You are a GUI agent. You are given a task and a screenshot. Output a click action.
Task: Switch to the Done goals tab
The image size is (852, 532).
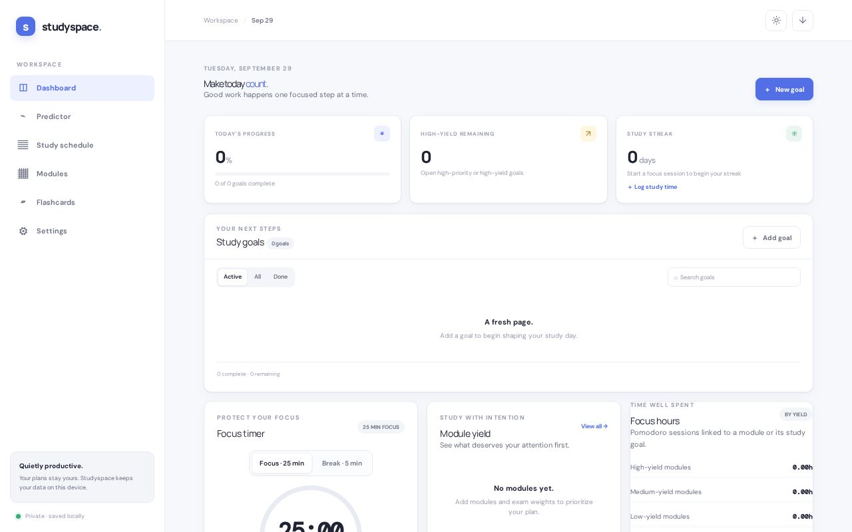[x=280, y=277]
